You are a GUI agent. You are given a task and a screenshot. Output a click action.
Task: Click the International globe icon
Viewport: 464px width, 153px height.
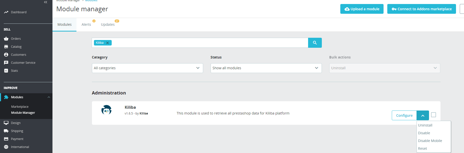(x=6, y=147)
